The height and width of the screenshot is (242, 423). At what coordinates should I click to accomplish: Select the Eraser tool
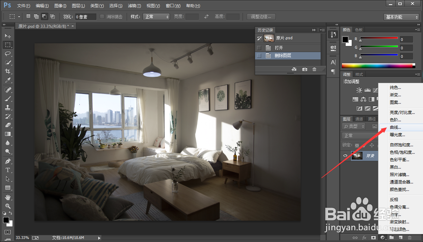pos(8,125)
